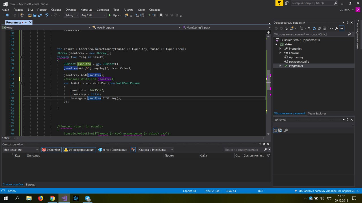Screen dimensions: 362x203
Task: Uncomment selected lines with toolbar icon
Action: click(154, 15)
